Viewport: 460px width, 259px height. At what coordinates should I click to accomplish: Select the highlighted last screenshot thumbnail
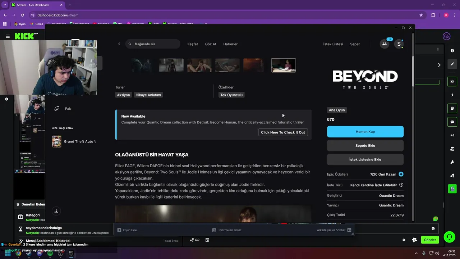point(284,65)
